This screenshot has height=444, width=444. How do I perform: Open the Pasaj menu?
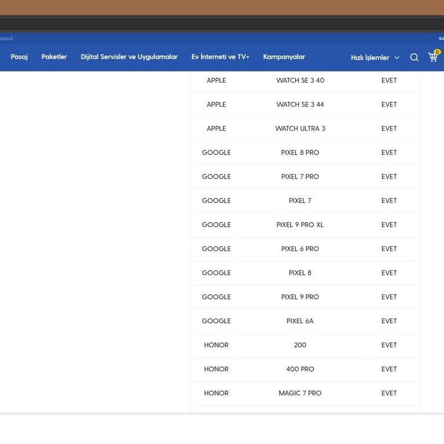(19, 57)
